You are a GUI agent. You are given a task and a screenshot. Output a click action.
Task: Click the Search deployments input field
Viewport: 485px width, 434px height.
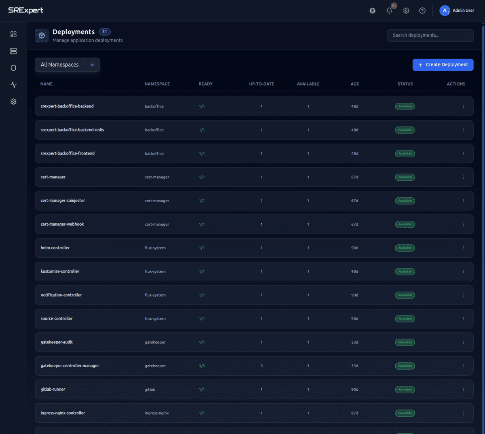click(x=430, y=35)
